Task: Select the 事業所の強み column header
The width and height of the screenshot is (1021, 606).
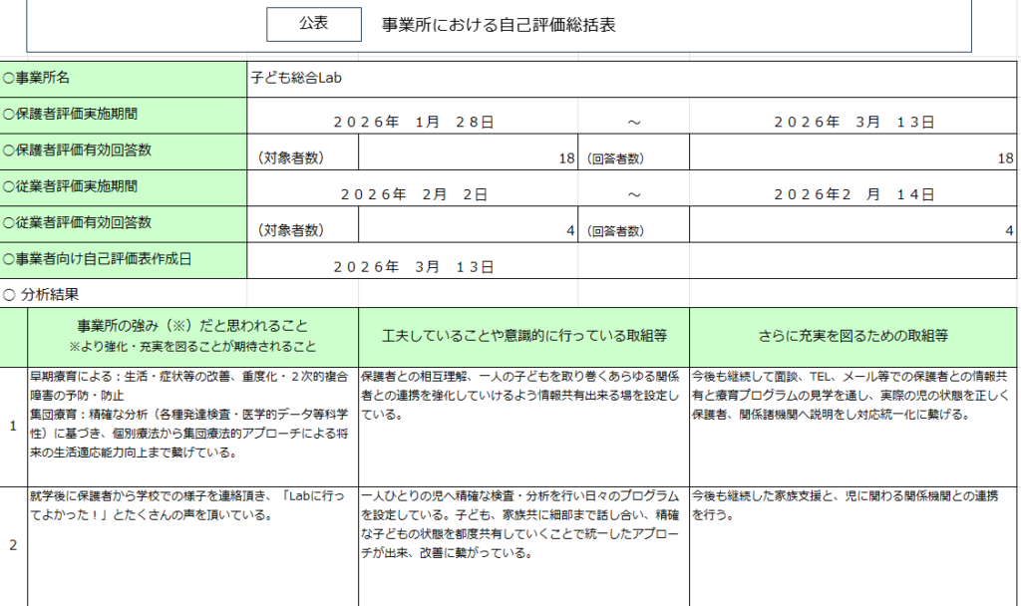Action: click(x=192, y=336)
